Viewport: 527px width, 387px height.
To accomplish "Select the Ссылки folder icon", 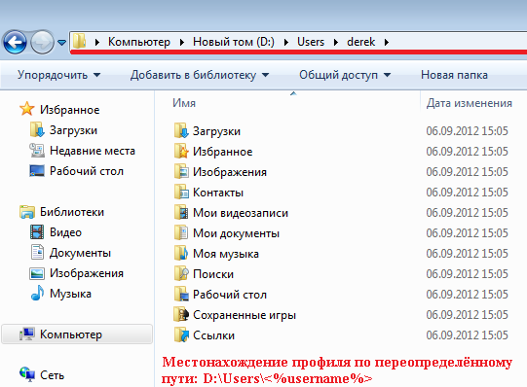I will point(181,335).
